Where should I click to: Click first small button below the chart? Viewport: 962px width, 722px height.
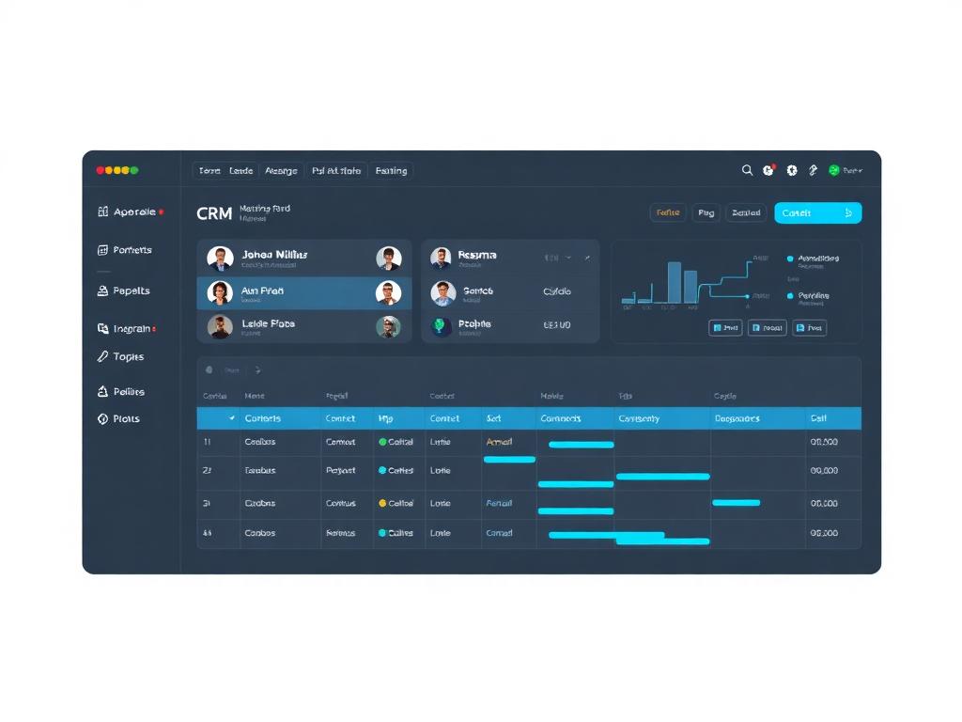pyautogui.click(x=725, y=328)
